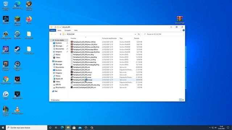Select the Epic Games Launcher desktop shortcut

point(6,66)
